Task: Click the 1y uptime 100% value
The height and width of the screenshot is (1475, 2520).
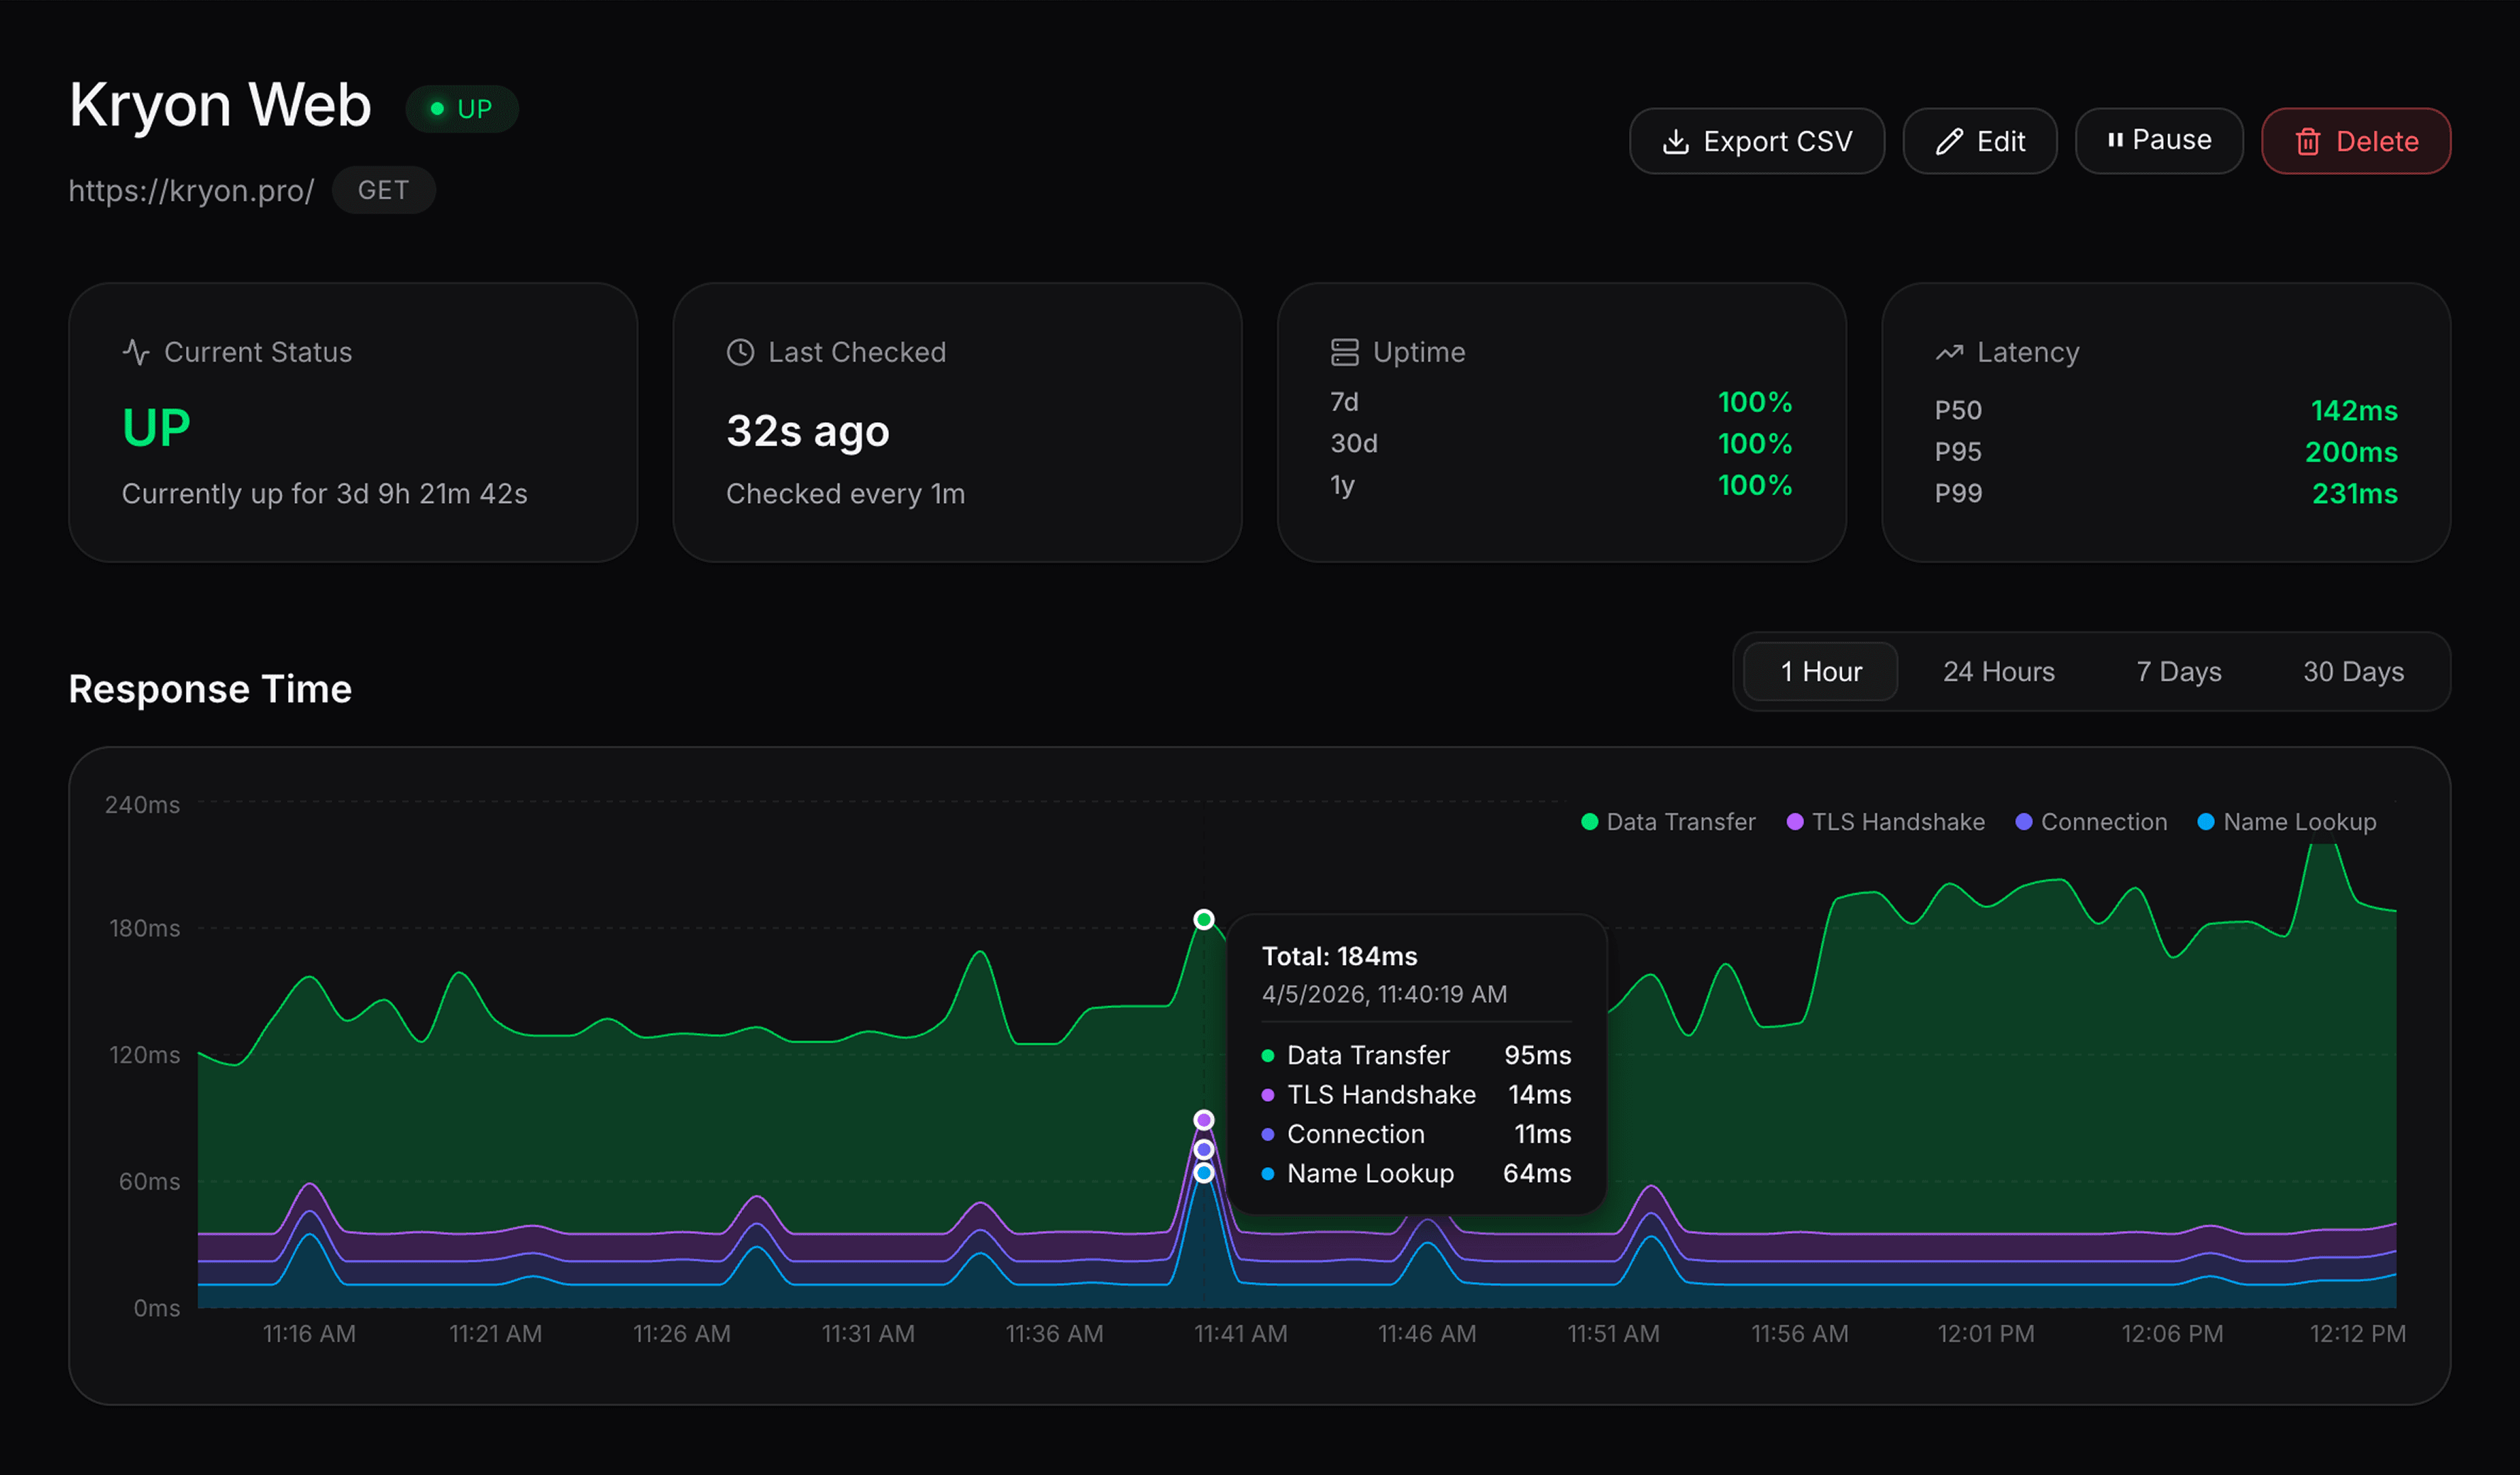Action: tap(1755, 485)
